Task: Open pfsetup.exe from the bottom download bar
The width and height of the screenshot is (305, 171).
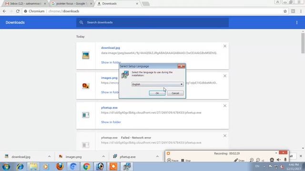Action: pyautogui.click(x=128, y=157)
